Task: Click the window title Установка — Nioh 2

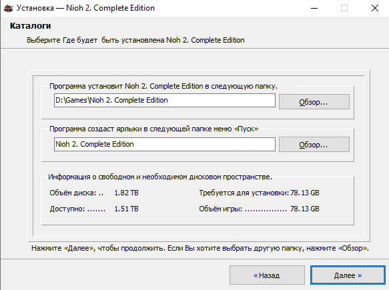Action: tap(85, 8)
